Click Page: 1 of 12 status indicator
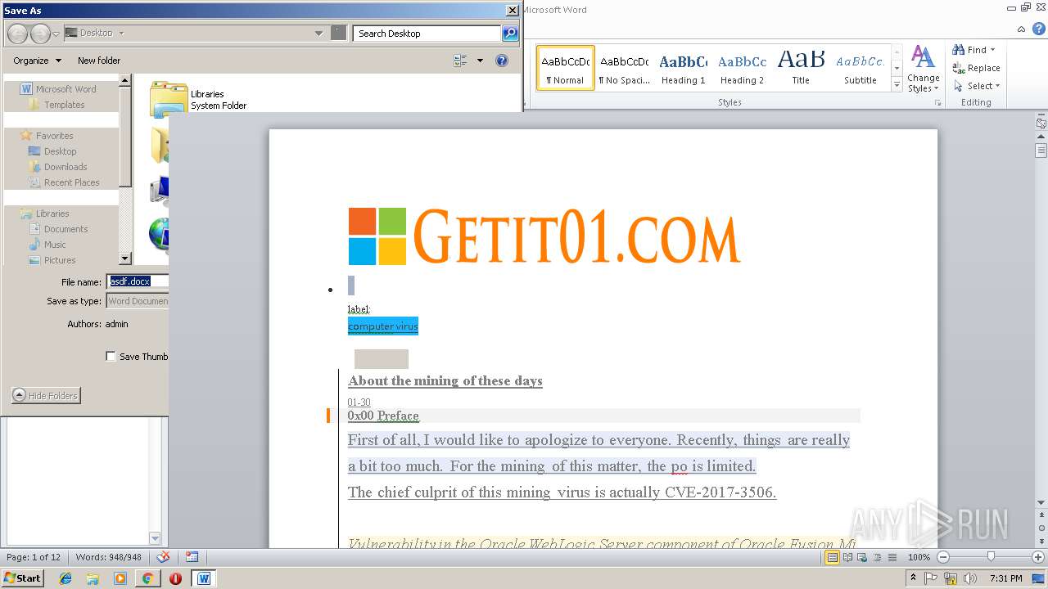Screen dimensions: 1048x589 tap(34, 557)
